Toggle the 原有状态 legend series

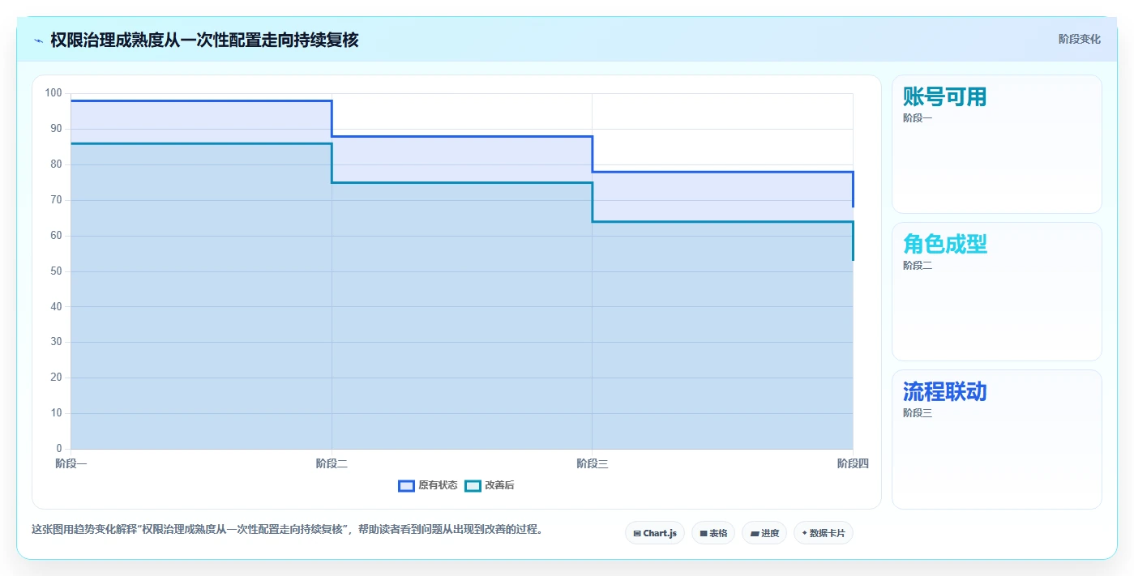pyautogui.click(x=428, y=485)
